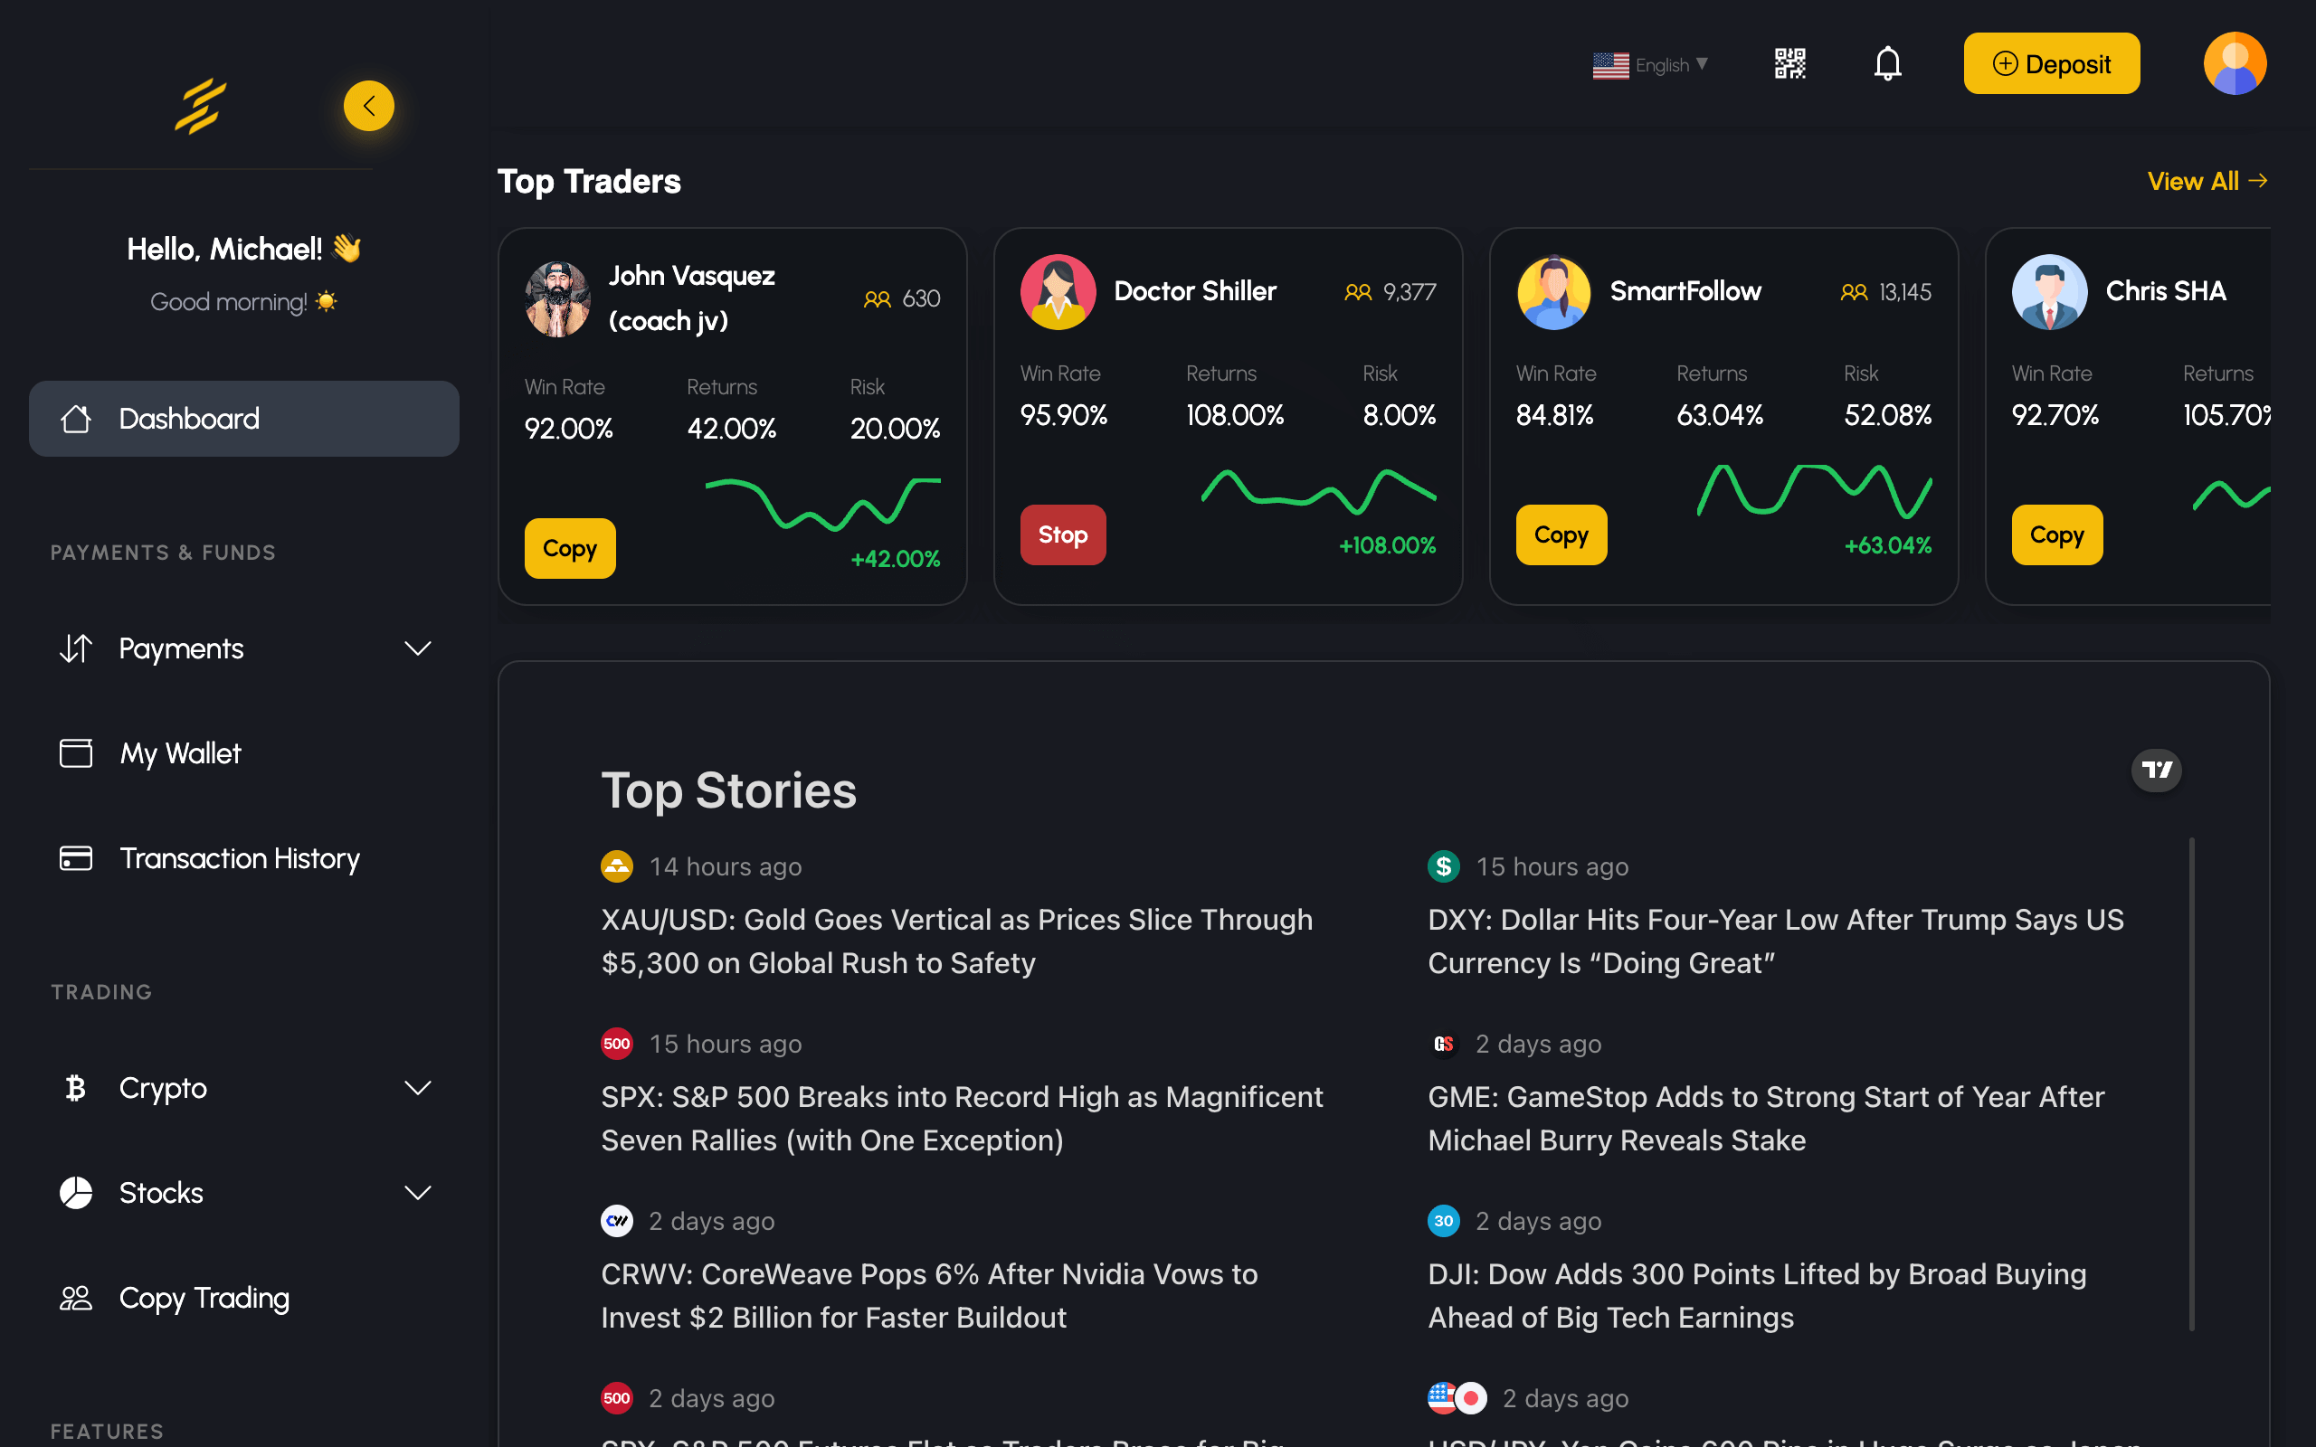The height and width of the screenshot is (1447, 2316).
Task: Open My Wallet
Action: point(180,753)
